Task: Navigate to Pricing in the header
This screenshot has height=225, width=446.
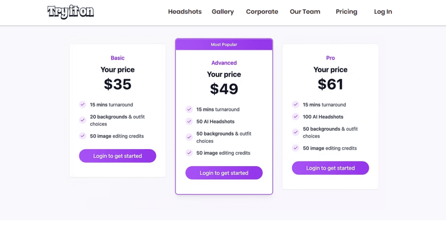Action: pos(346,12)
